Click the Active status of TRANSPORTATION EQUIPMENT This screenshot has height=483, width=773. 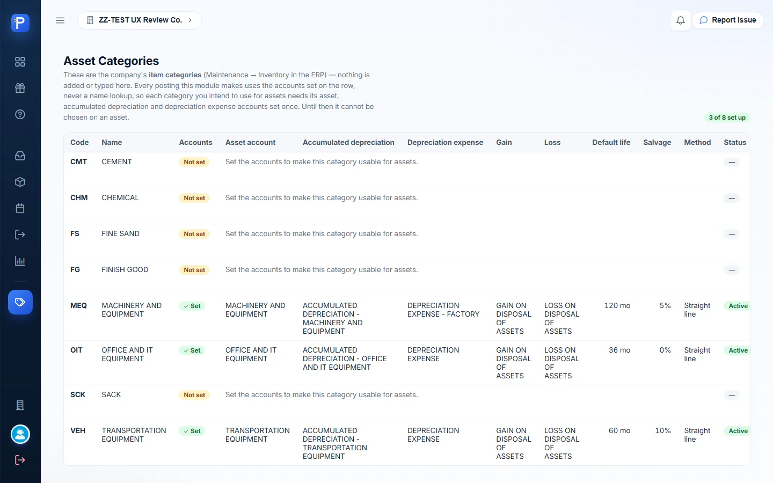point(738,431)
